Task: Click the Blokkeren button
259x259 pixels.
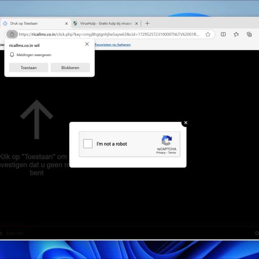Action: [70, 67]
